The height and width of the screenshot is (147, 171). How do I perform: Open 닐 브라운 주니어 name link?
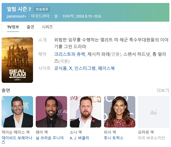(50, 138)
